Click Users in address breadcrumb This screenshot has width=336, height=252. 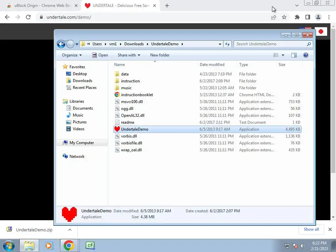[x=97, y=44]
